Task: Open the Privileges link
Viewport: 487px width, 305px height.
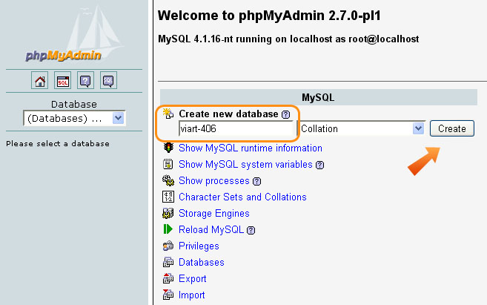Action: coord(199,246)
